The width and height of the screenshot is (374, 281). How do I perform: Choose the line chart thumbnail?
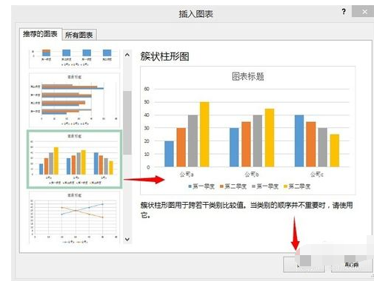74,217
